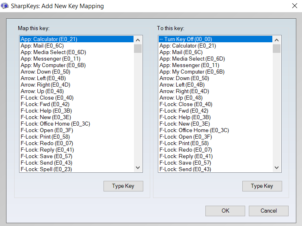Image resolution: width=302 pixels, height=226 pixels.
Task: Pick F-Lock: Spell (E0_23) in the left list
Action: coord(46,169)
